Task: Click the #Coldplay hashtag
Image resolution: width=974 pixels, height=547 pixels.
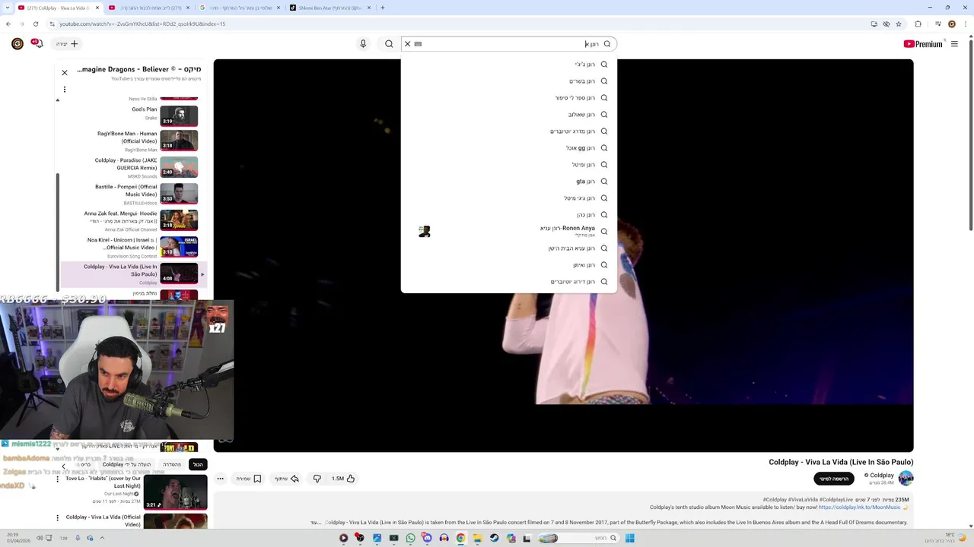Action: click(x=775, y=500)
